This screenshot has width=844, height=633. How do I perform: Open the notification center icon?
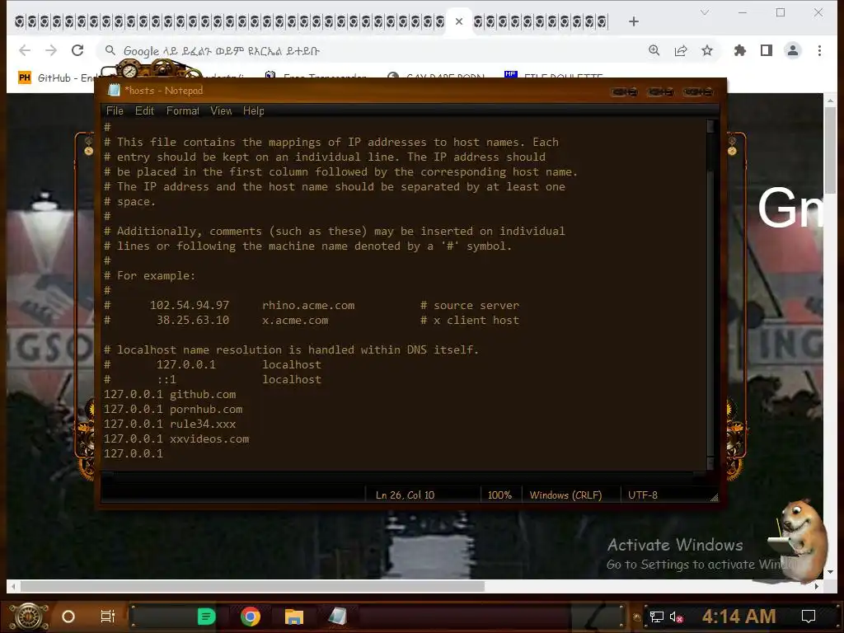(x=809, y=617)
